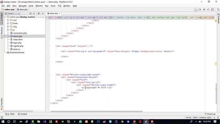The height and width of the screenshot is (124, 220).
Task: Click the 44:101 cursor position in status bar
Action: (x=189, y=117)
